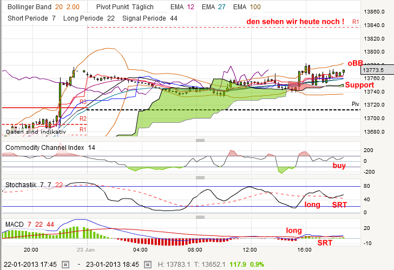The width and height of the screenshot is (394, 270).
Task: Click the high value H: 13783.1
Action: [174, 265]
